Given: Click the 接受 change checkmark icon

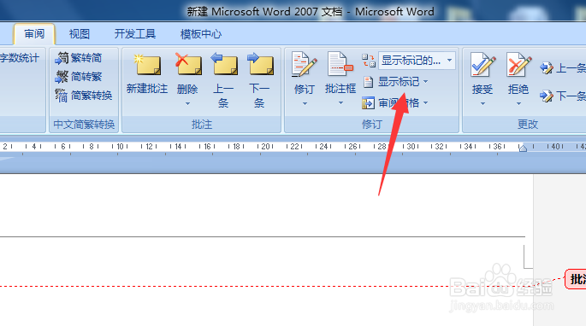Looking at the screenshot, I should tap(482, 65).
